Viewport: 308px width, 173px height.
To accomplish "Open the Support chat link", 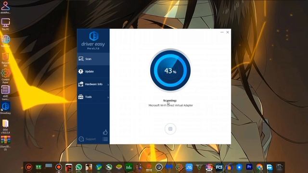I will (87, 139).
